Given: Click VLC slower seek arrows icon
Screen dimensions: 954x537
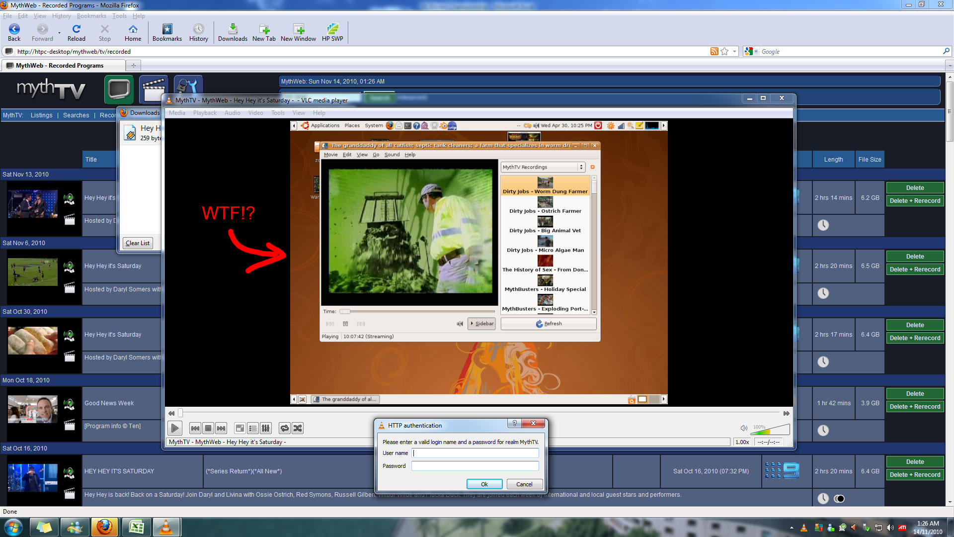Looking at the screenshot, I should pos(171,413).
